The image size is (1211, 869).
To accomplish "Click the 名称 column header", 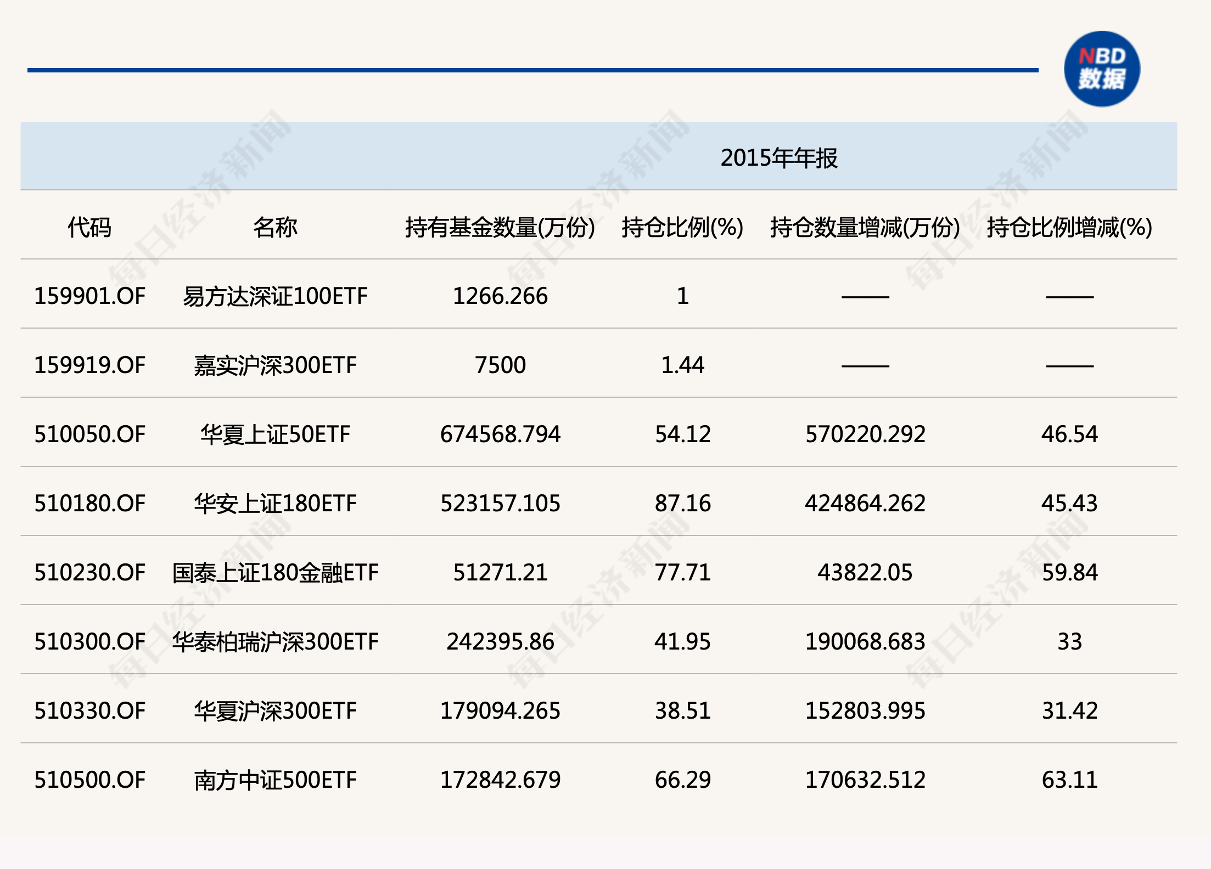I will (275, 227).
